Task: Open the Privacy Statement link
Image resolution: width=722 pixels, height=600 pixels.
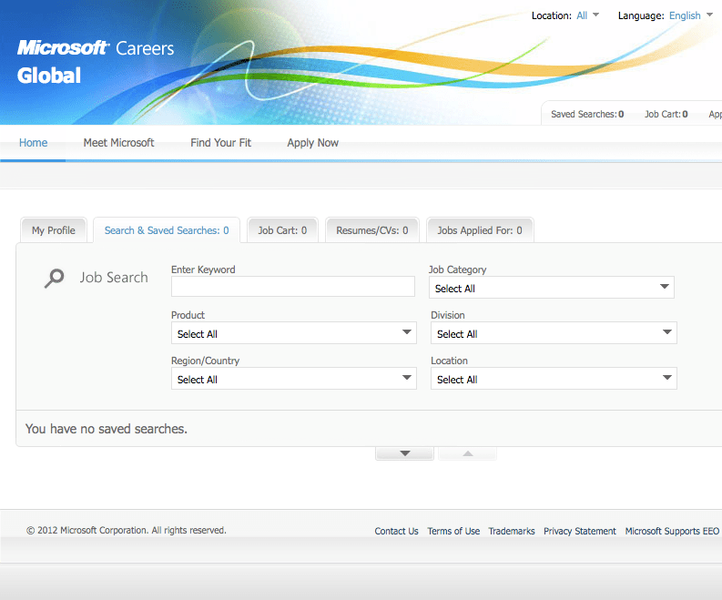Action: click(x=580, y=531)
